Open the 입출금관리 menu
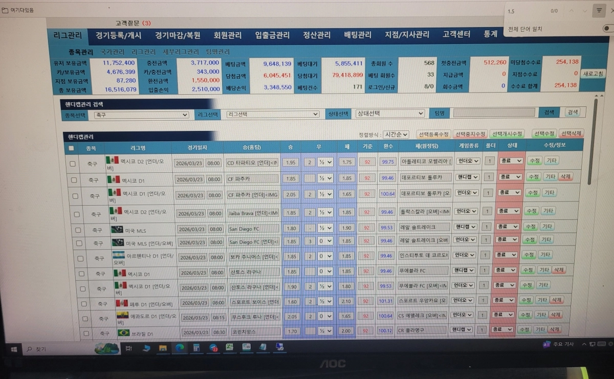This screenshot has width=614, height=379. point(272,35)
